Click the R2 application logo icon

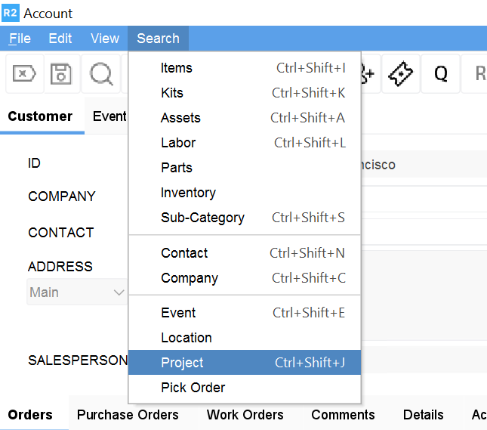(11, 13)
